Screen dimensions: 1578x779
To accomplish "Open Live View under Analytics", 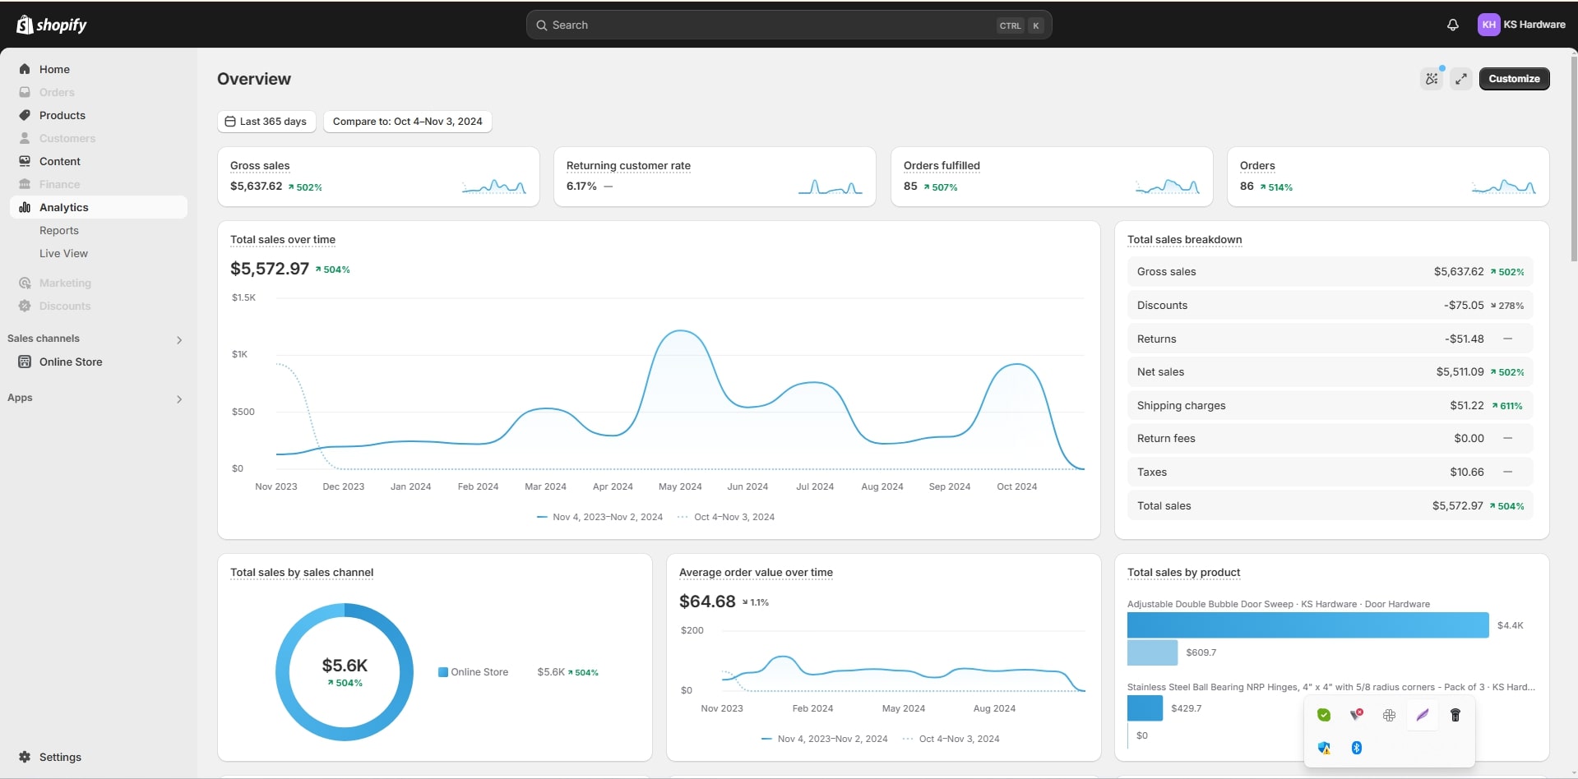I will 63,254.
